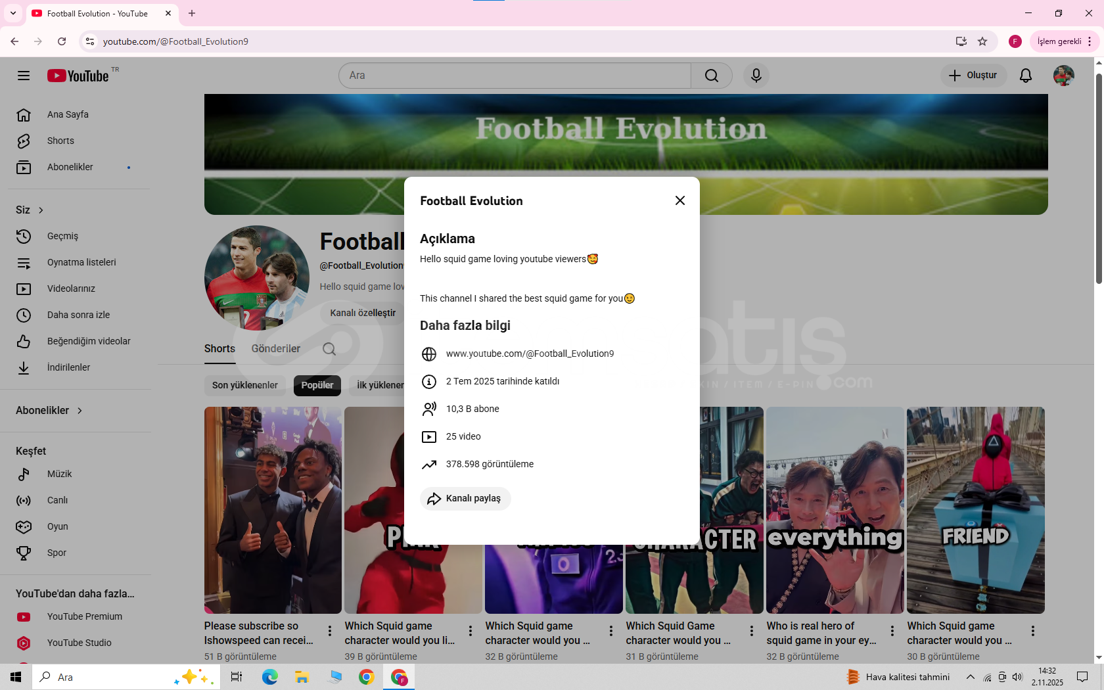Open Shorts from the sidebar
The image size is (1104, 690).
[60, 141]
